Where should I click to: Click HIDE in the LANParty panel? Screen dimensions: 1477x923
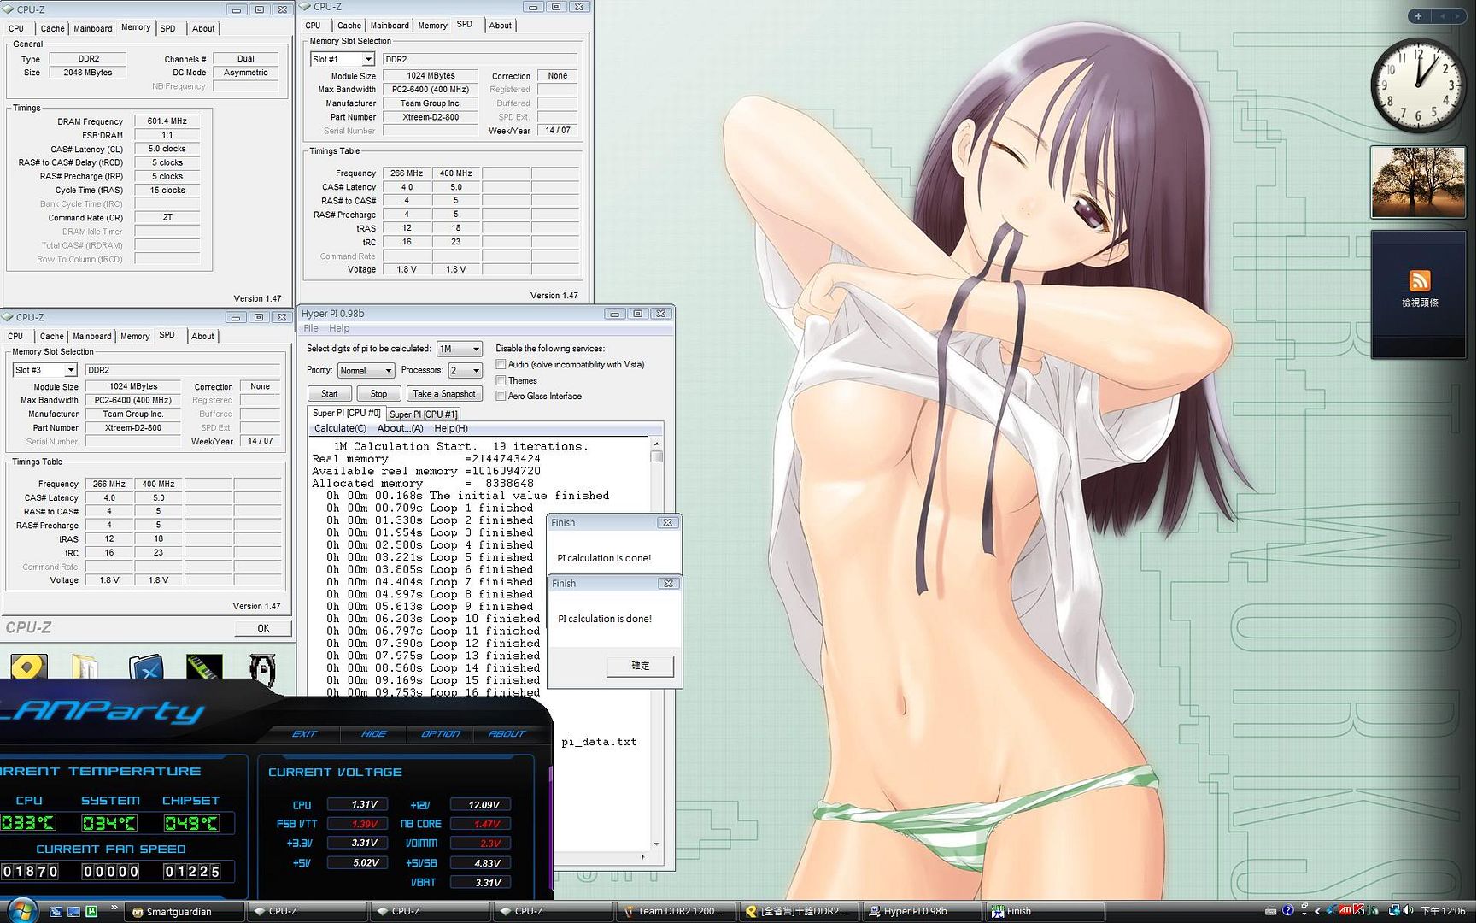[373, 733]
